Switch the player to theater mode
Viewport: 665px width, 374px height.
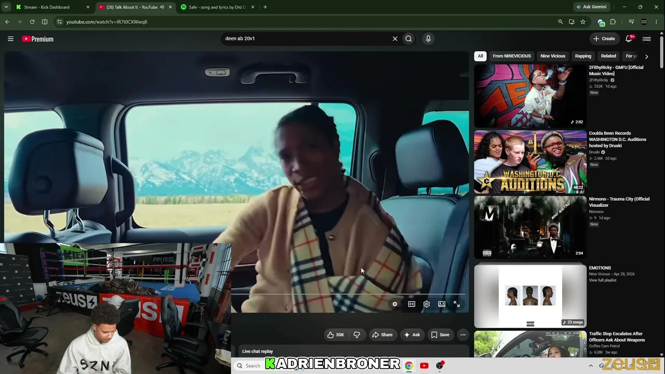442,304
